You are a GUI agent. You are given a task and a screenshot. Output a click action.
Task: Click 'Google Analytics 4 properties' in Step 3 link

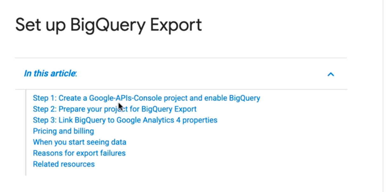click(x=167, y=120)
